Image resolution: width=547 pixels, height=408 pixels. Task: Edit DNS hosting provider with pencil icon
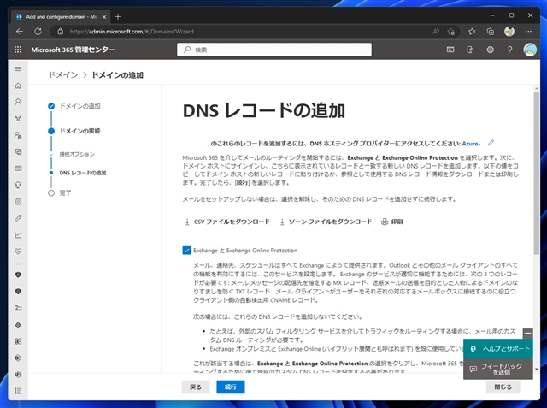point(491,143)
